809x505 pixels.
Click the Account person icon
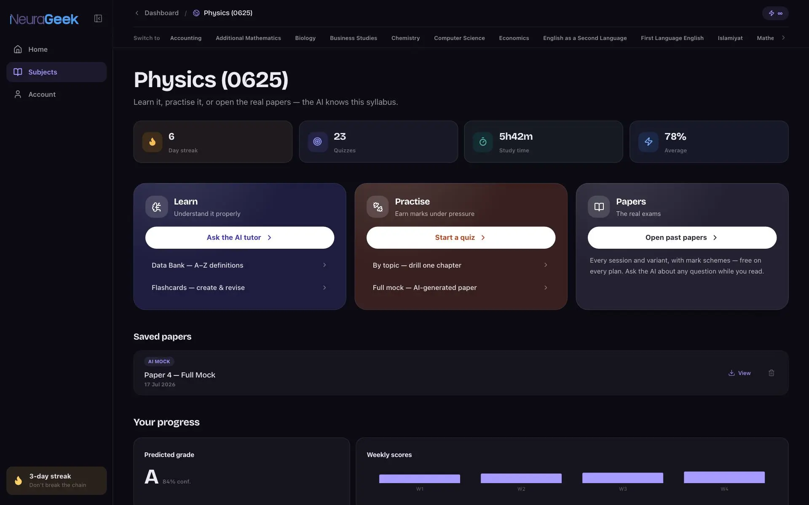[18, 94]
